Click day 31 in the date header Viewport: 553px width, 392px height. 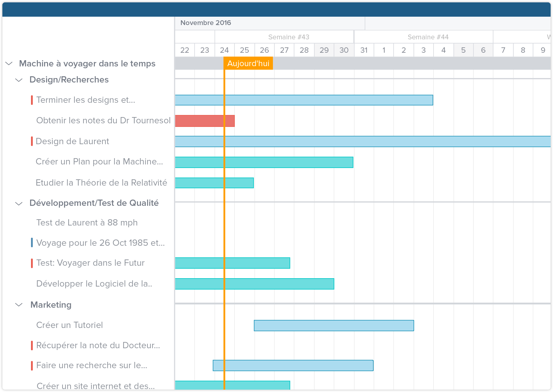(364, 50)
